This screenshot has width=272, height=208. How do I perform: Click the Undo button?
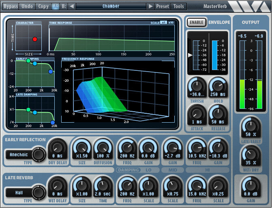[x=27, y=6]
